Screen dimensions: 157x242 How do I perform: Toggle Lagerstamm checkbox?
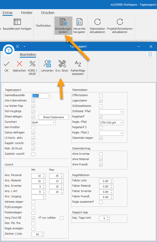pyautogui.click(x=101, y=101)
